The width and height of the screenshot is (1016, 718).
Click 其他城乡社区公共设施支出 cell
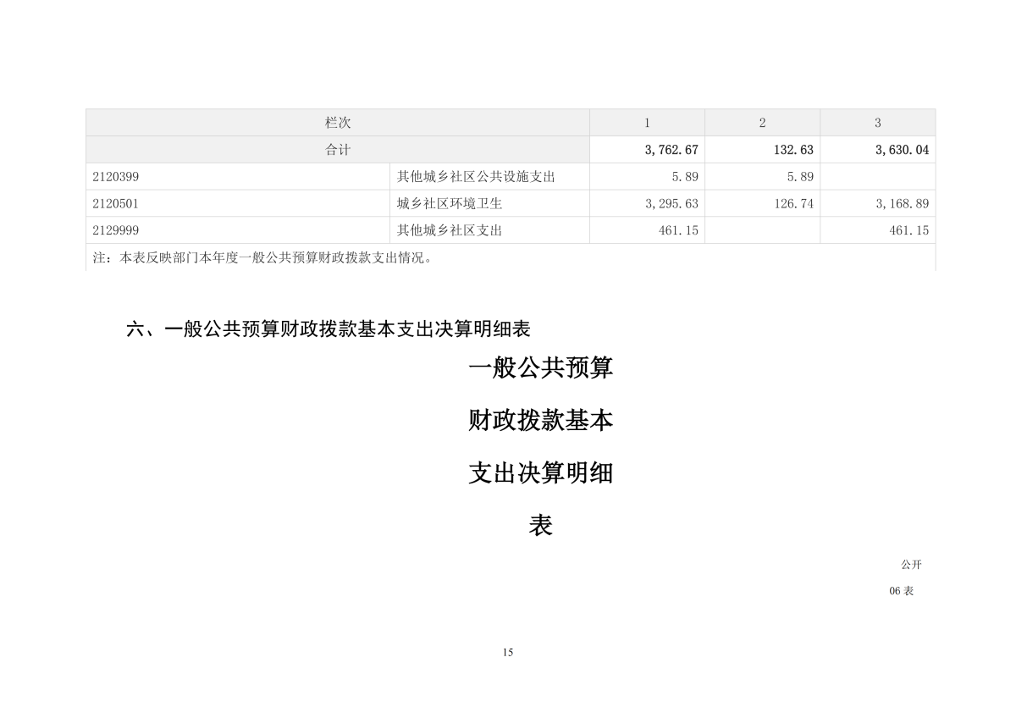tap(489, 177)
